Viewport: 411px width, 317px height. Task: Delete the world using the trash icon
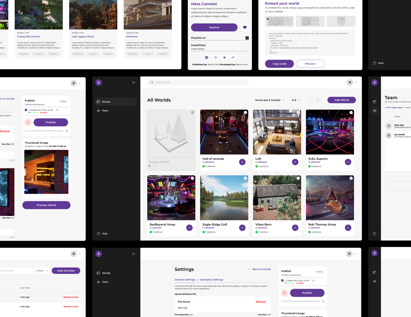(28, 122)
